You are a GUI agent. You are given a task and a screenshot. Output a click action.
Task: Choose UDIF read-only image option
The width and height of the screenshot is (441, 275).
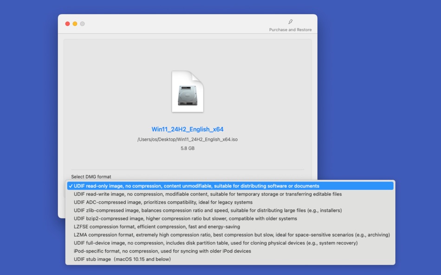coord(230,186)
